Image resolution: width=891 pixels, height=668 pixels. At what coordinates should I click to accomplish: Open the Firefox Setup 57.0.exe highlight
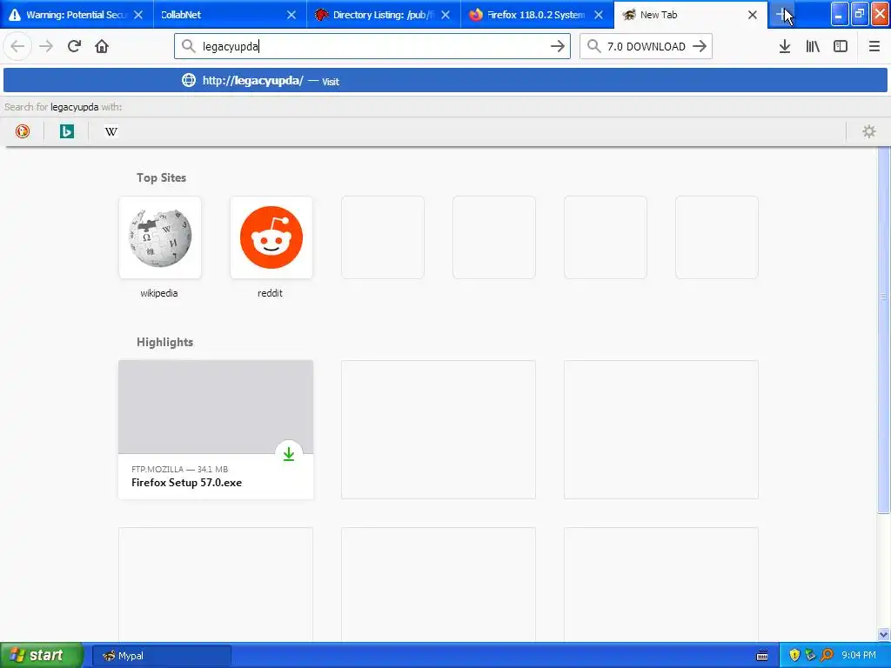coord(216,430)
